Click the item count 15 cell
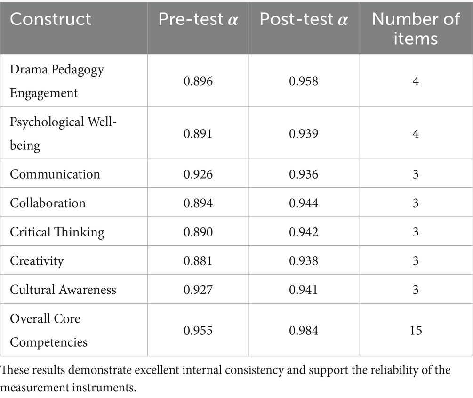This screenshot has height=398, width=473. pos(415,331)
